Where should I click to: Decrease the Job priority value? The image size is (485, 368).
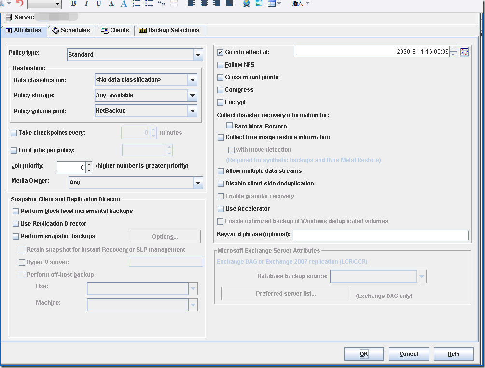pyautogui.click(x=89, y=170)
